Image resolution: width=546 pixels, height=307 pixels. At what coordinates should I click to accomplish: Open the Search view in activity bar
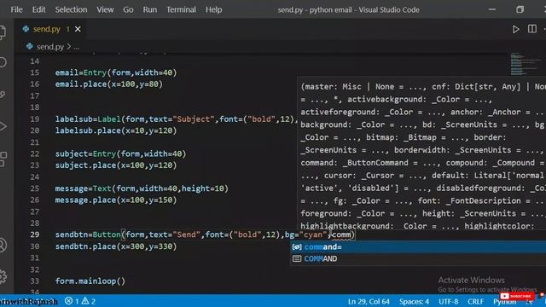click(3, 62)
